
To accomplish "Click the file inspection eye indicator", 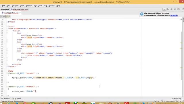I will pyautogui.click(x=181, y=19).
